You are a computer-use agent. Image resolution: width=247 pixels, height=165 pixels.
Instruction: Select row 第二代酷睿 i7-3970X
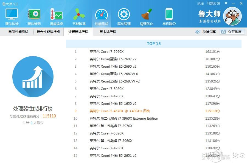coord(154,126)
